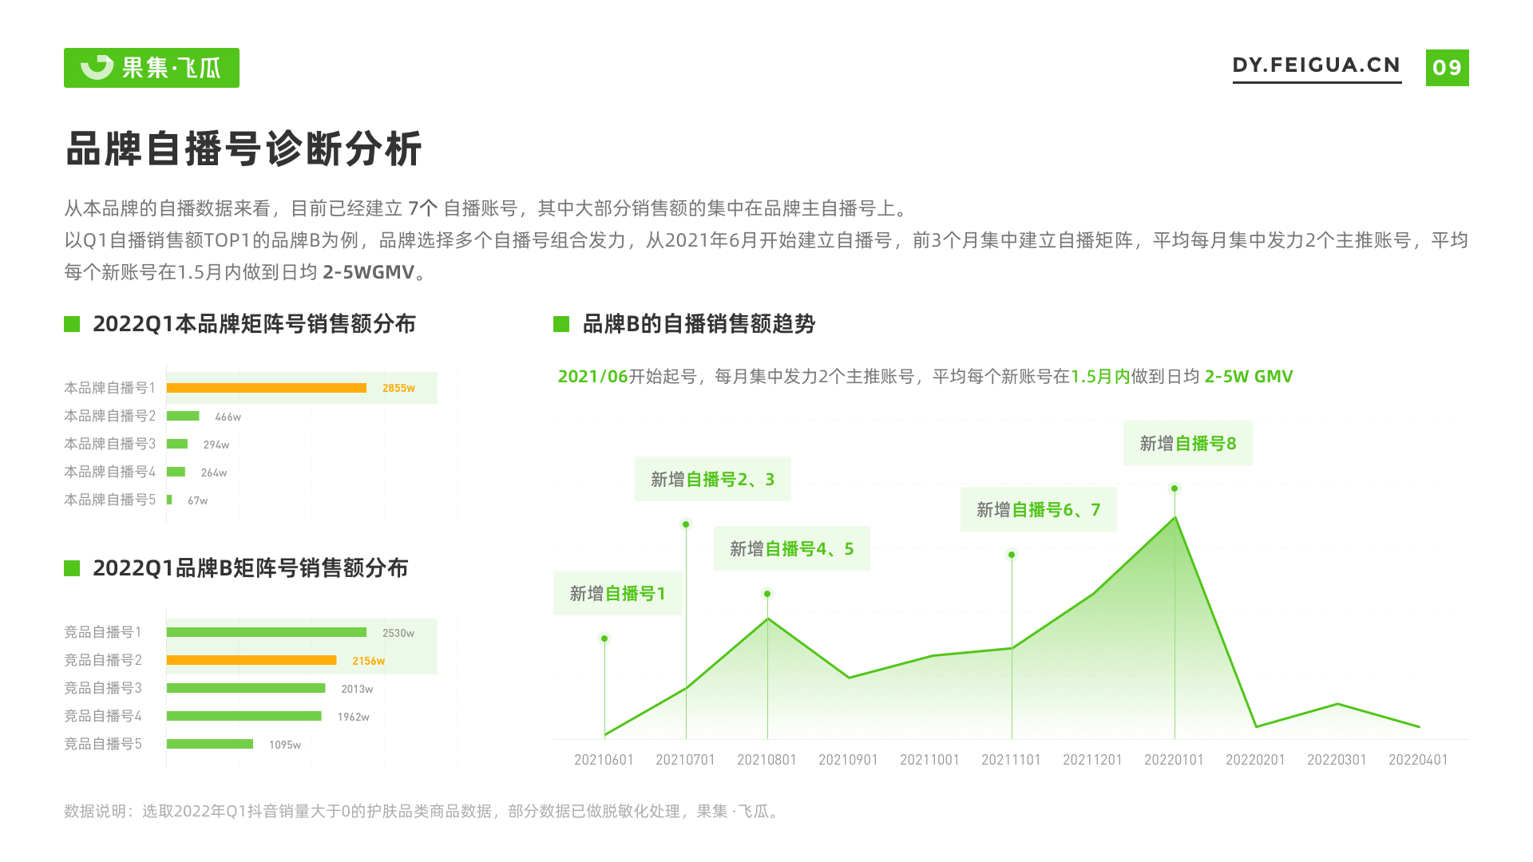
Task: Click the 新增自播号1 annotation label
Action: [617, 593]
